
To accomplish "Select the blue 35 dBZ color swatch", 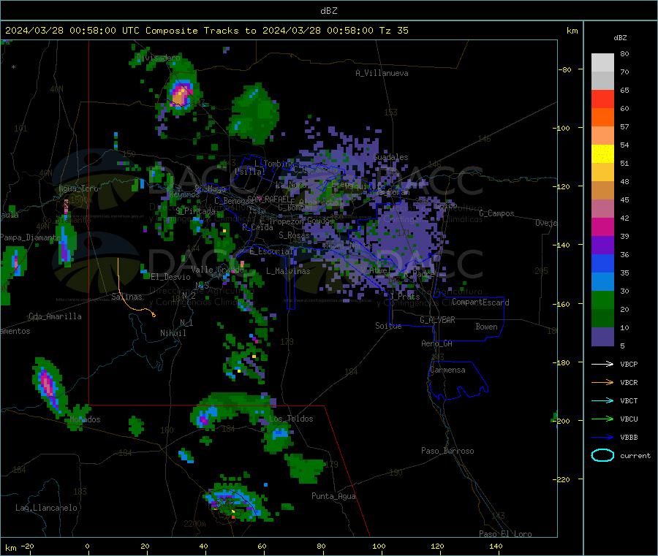I will [602, 263].
